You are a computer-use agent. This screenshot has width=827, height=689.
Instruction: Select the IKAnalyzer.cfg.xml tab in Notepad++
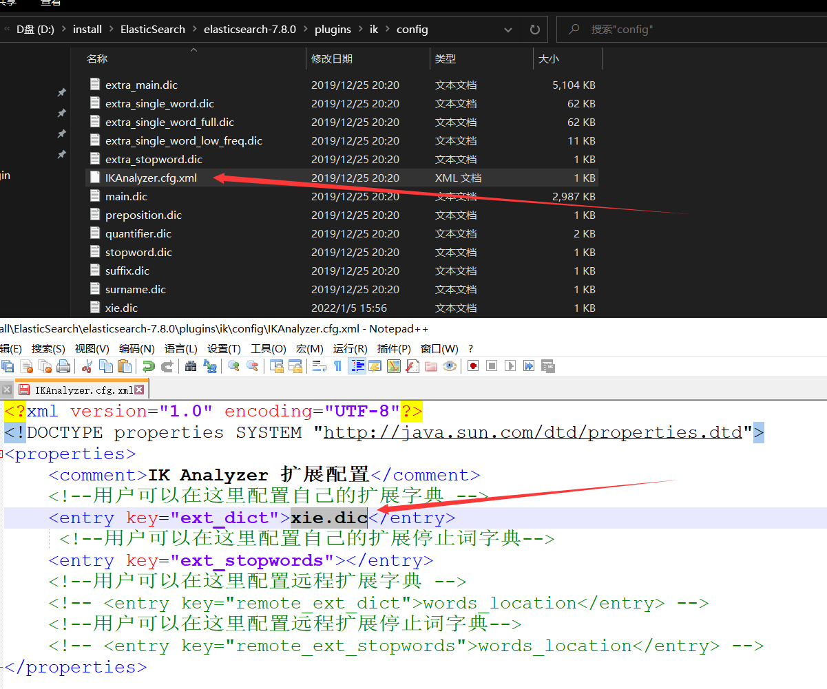[x=81, y=390]
